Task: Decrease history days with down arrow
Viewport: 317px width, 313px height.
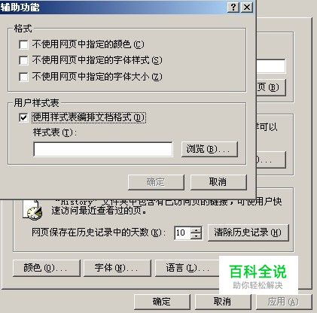Action: pos(196,236)
